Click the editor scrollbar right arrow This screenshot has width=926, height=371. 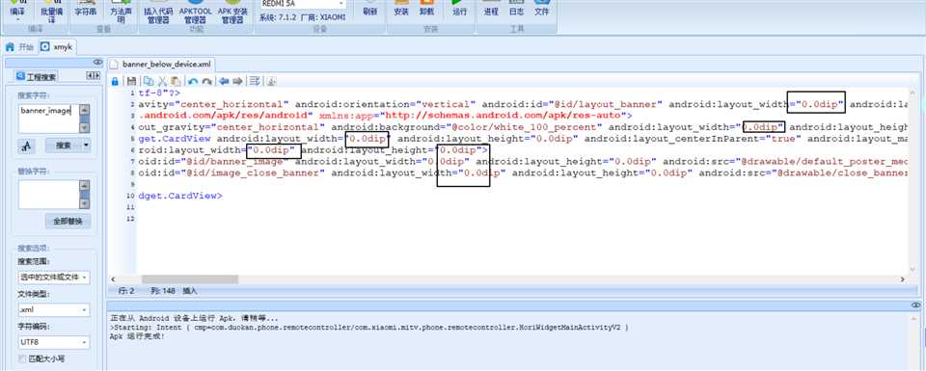pos(903,279)
